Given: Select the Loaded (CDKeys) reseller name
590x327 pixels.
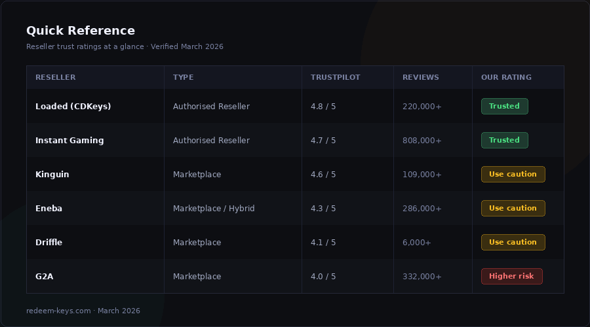Looking at the screenshot, I should click(x=73, y=106).
